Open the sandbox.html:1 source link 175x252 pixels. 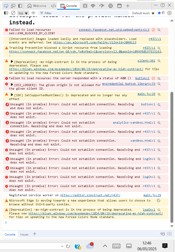coord(143,141)
